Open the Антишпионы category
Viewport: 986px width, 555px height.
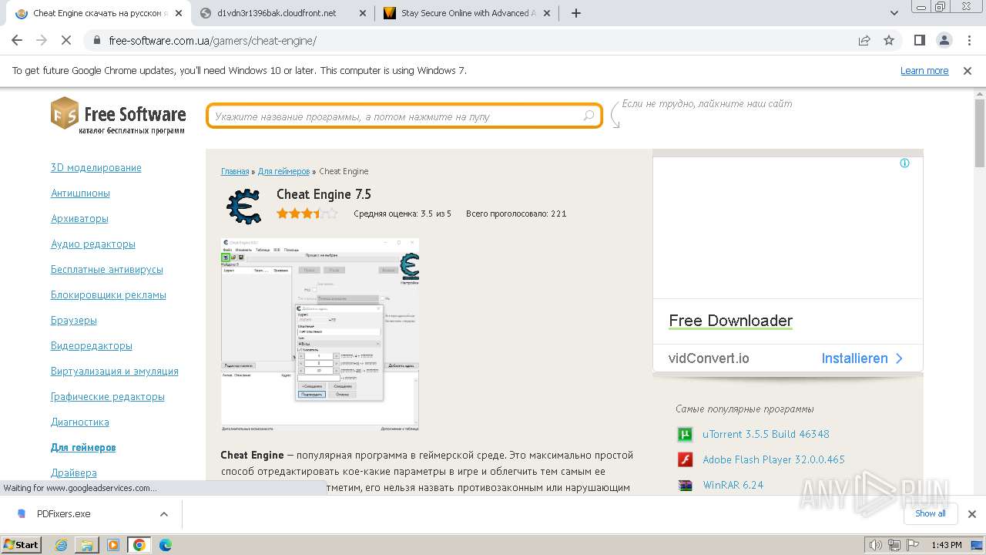point(80,193)
